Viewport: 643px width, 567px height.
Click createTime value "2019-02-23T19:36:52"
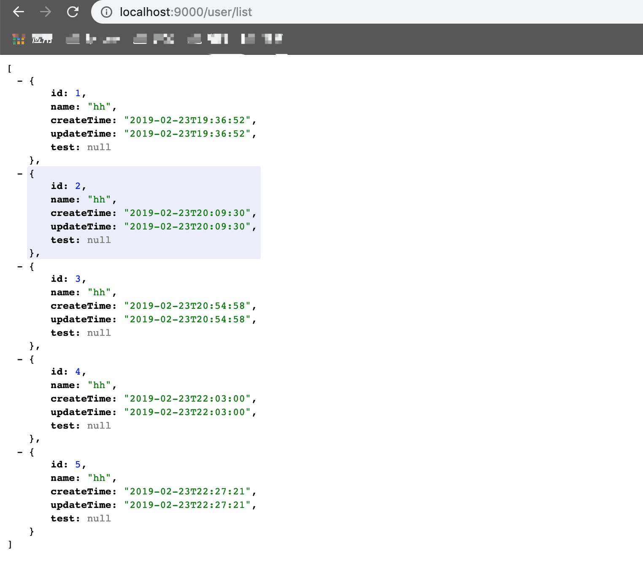[187, 120]
